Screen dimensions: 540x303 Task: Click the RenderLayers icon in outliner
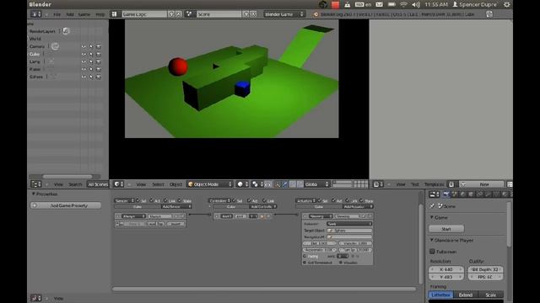click(66, 31)
